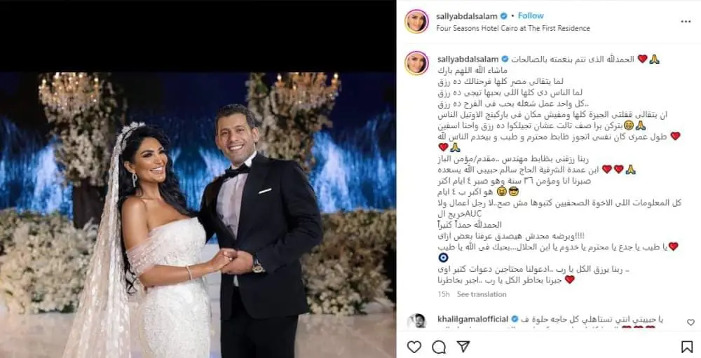The image size is (701, 358).
Task: Open profile avatar beside the caption
Action: [416, 63]
